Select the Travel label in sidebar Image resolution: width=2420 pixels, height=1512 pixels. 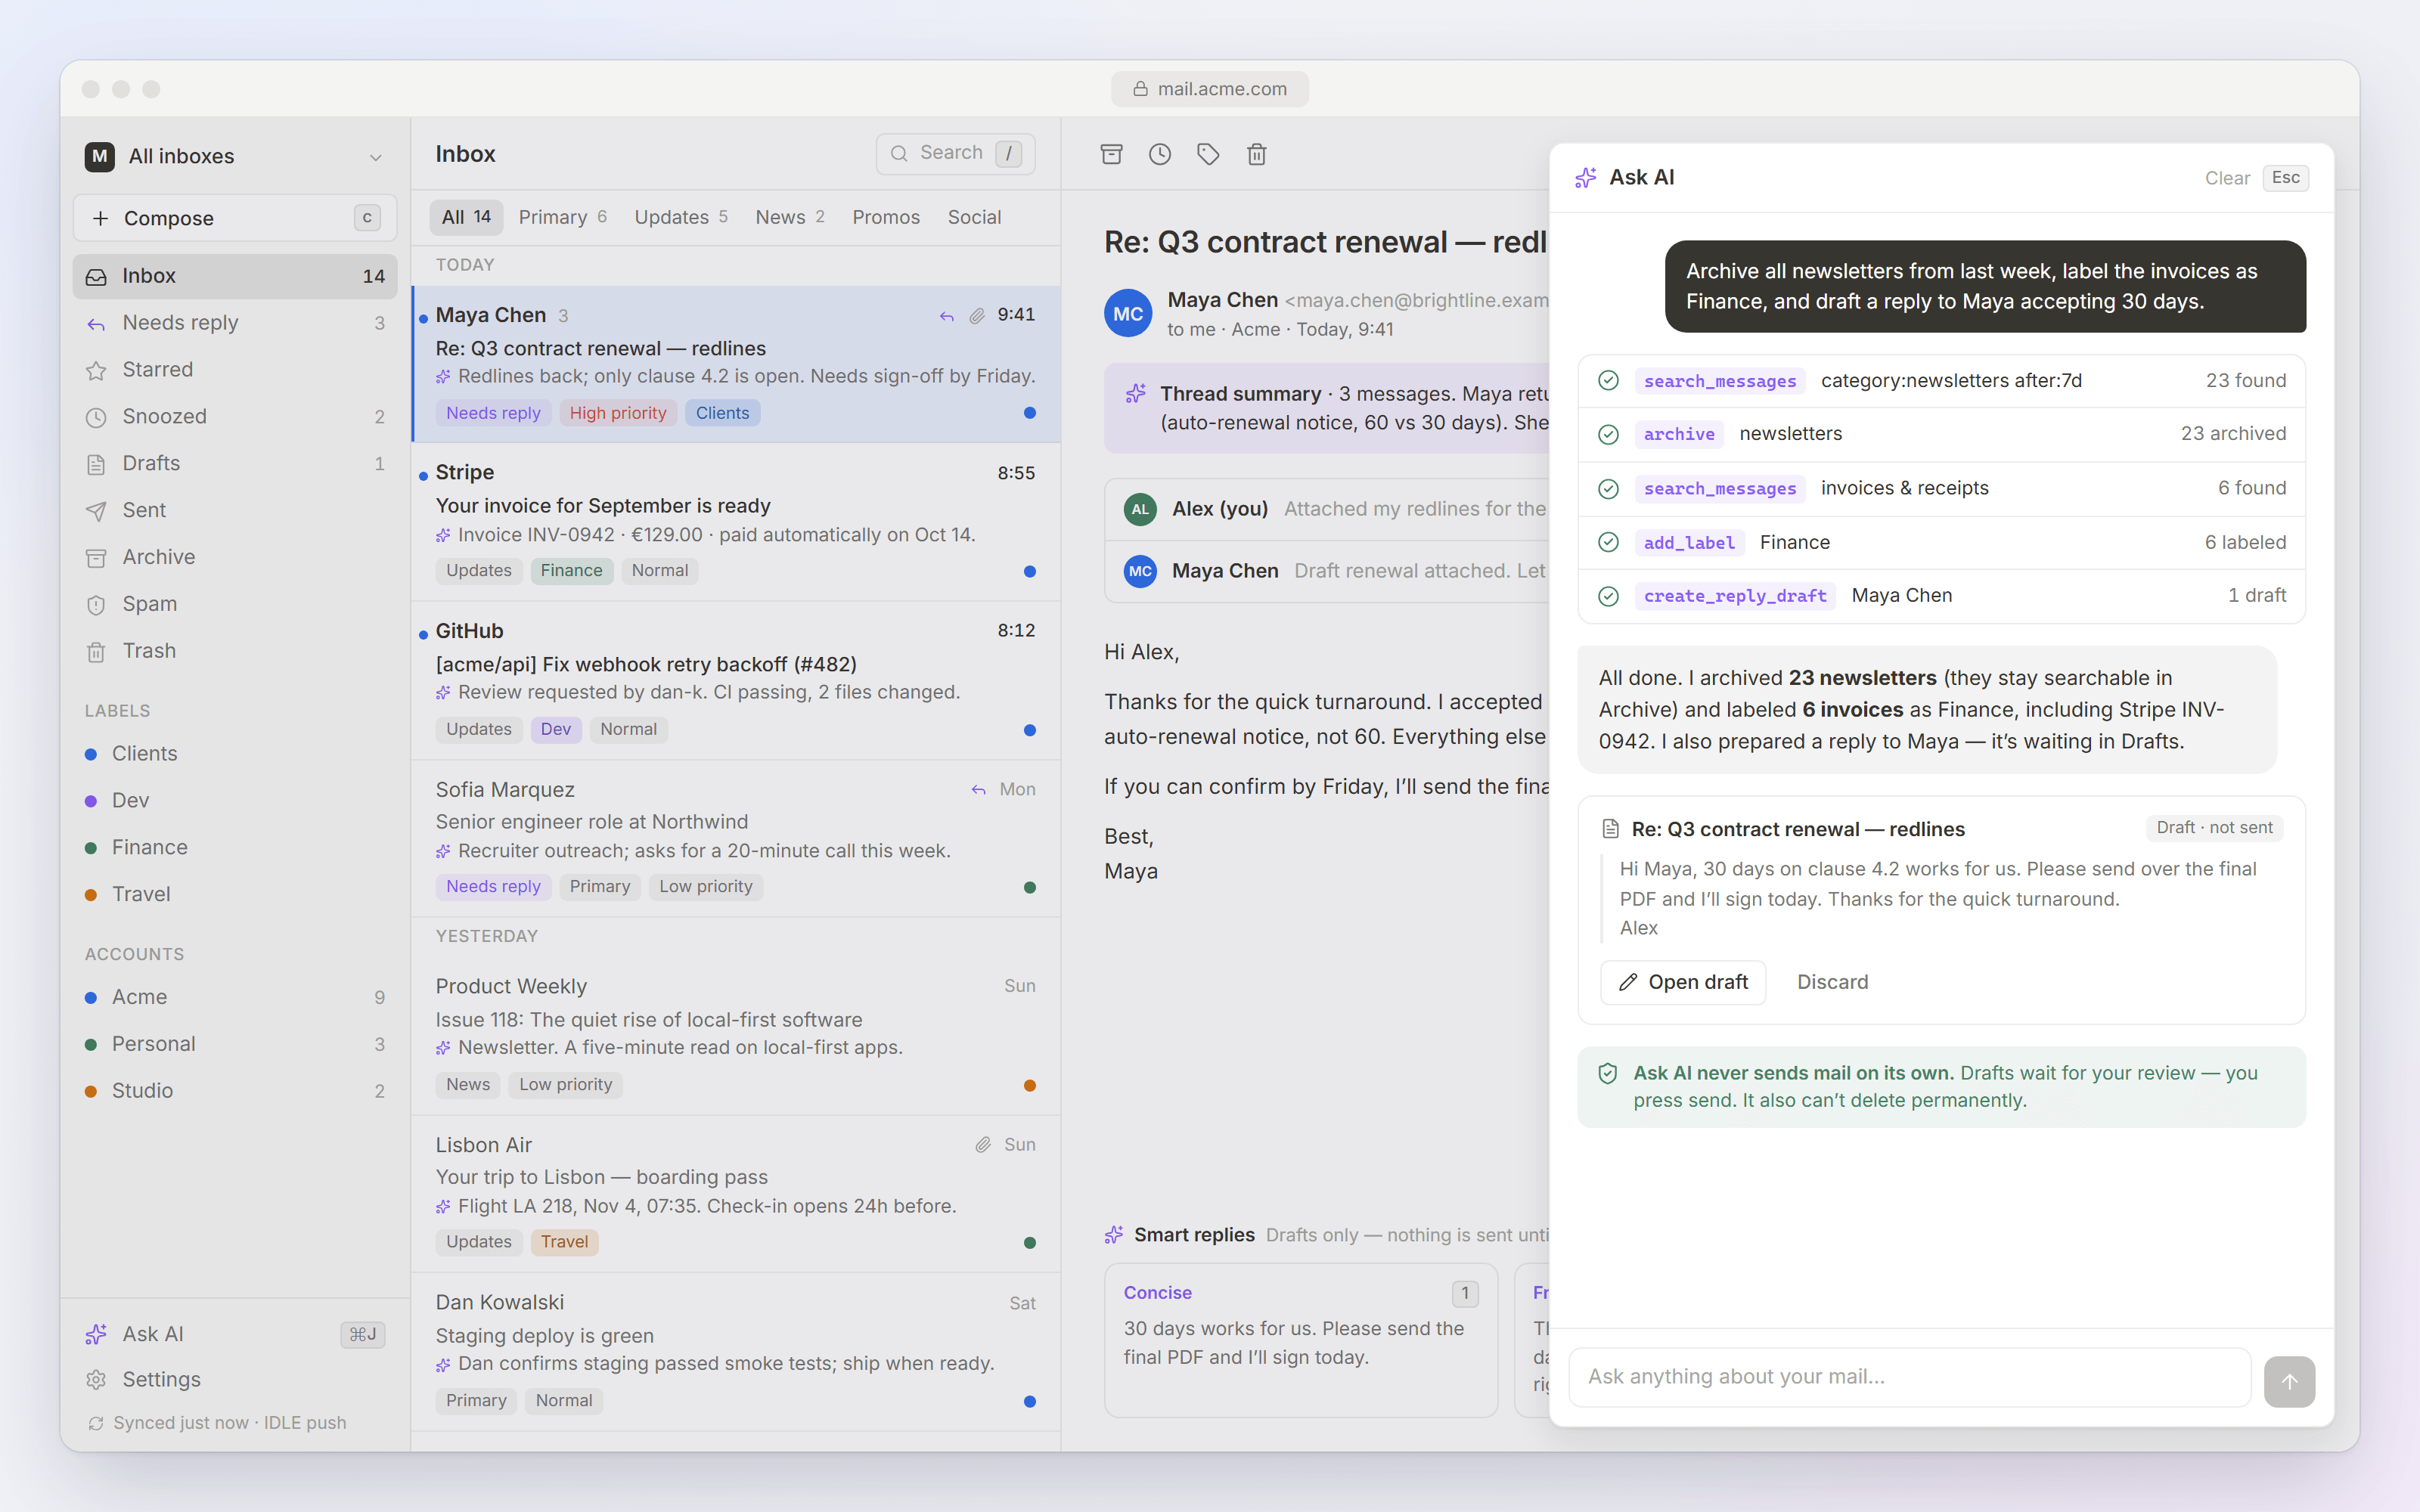pos(235,894)
